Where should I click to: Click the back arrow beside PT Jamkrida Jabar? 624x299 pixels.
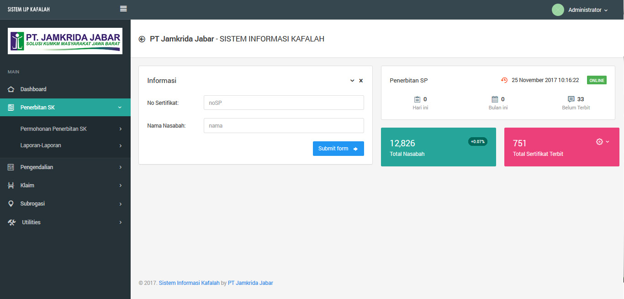coord(142,39)
